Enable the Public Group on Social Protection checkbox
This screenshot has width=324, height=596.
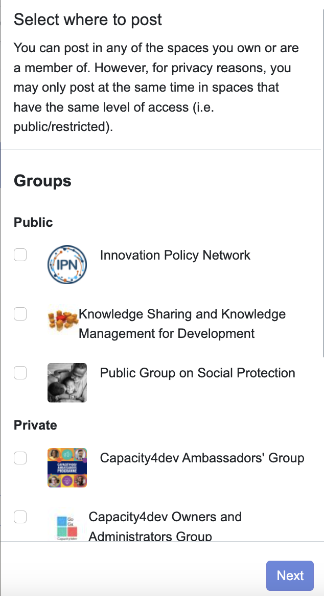pyautogui.click(x=20, y=373)
